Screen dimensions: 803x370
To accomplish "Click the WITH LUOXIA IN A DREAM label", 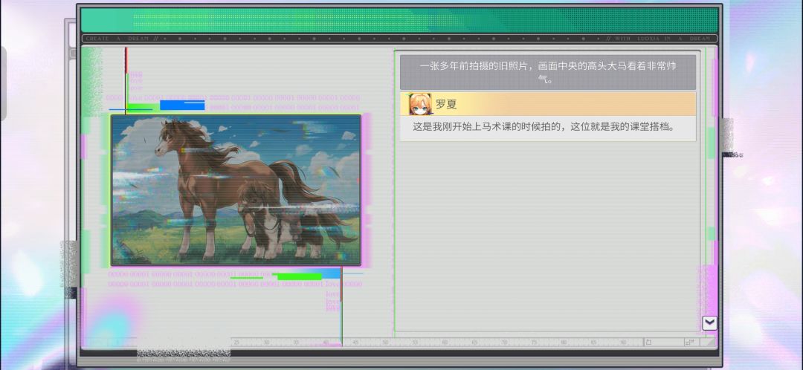I will pos(662,39).
